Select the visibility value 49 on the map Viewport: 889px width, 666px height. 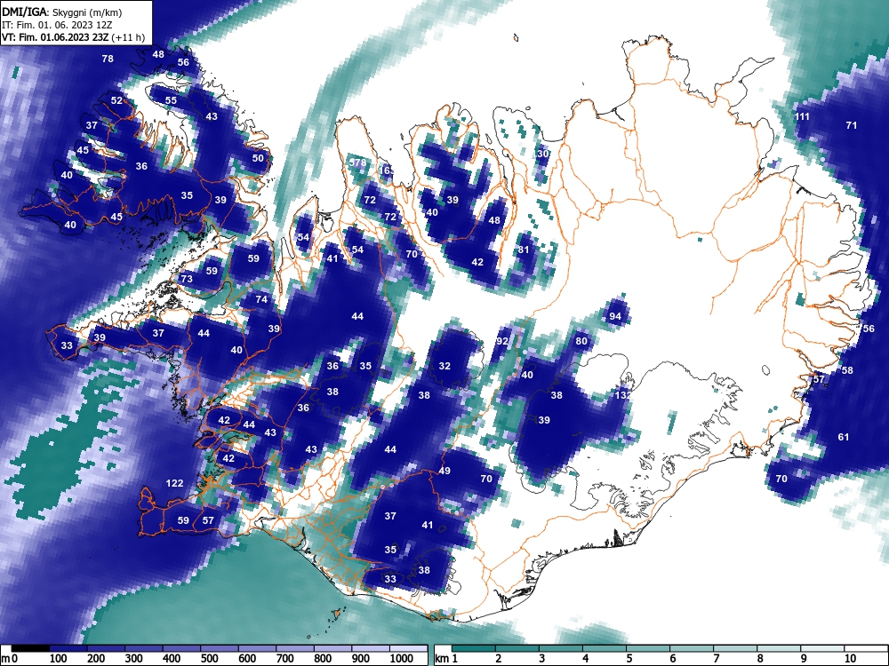(444, 471)
